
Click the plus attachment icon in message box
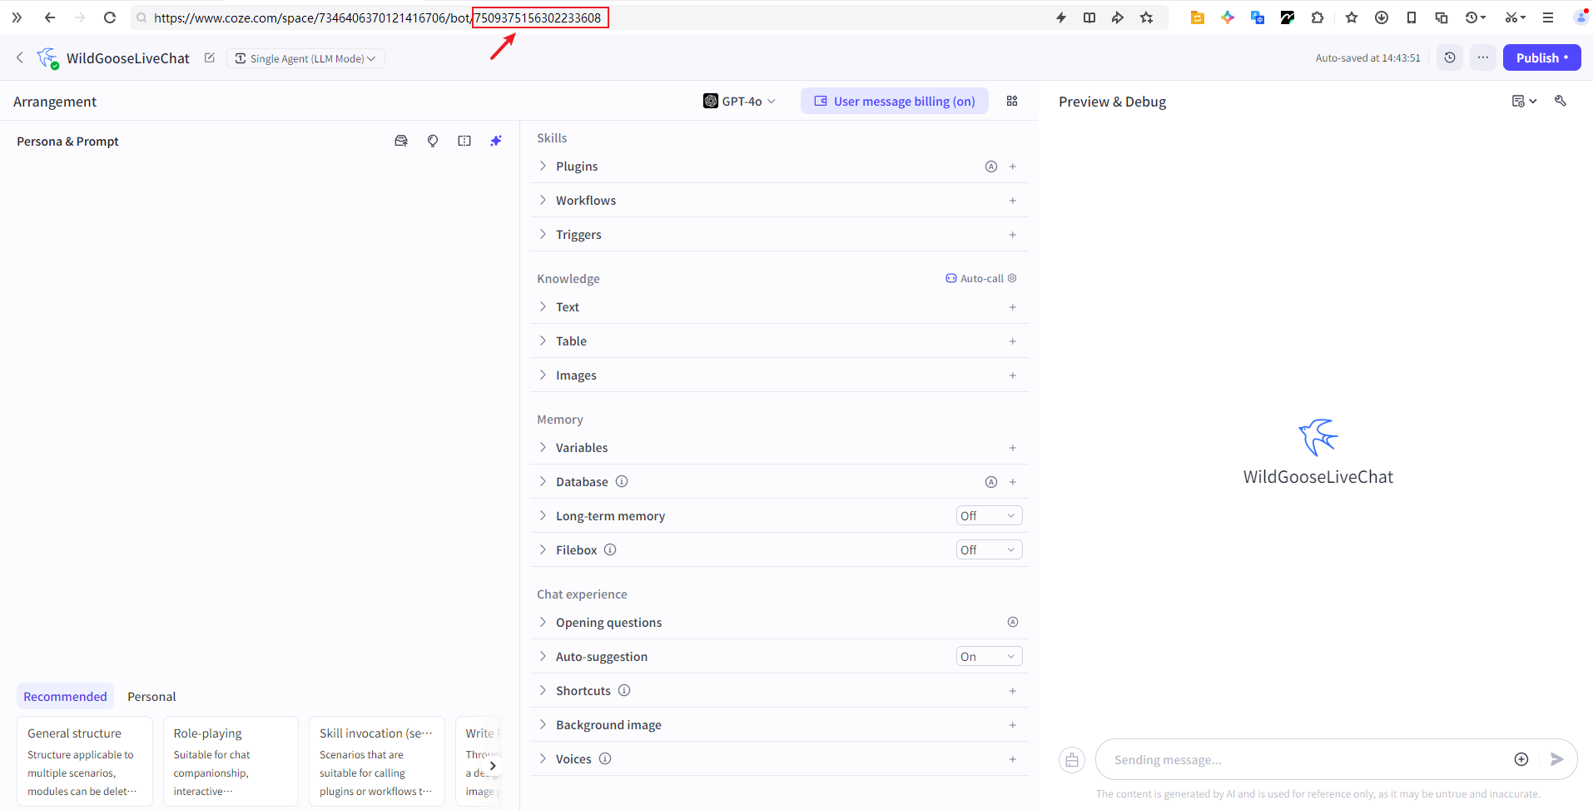click(x=1521, y=759)
